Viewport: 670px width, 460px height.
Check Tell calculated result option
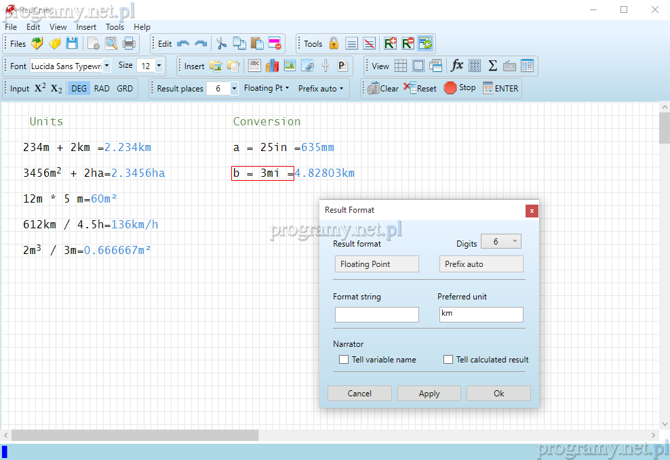coord(448,360)
